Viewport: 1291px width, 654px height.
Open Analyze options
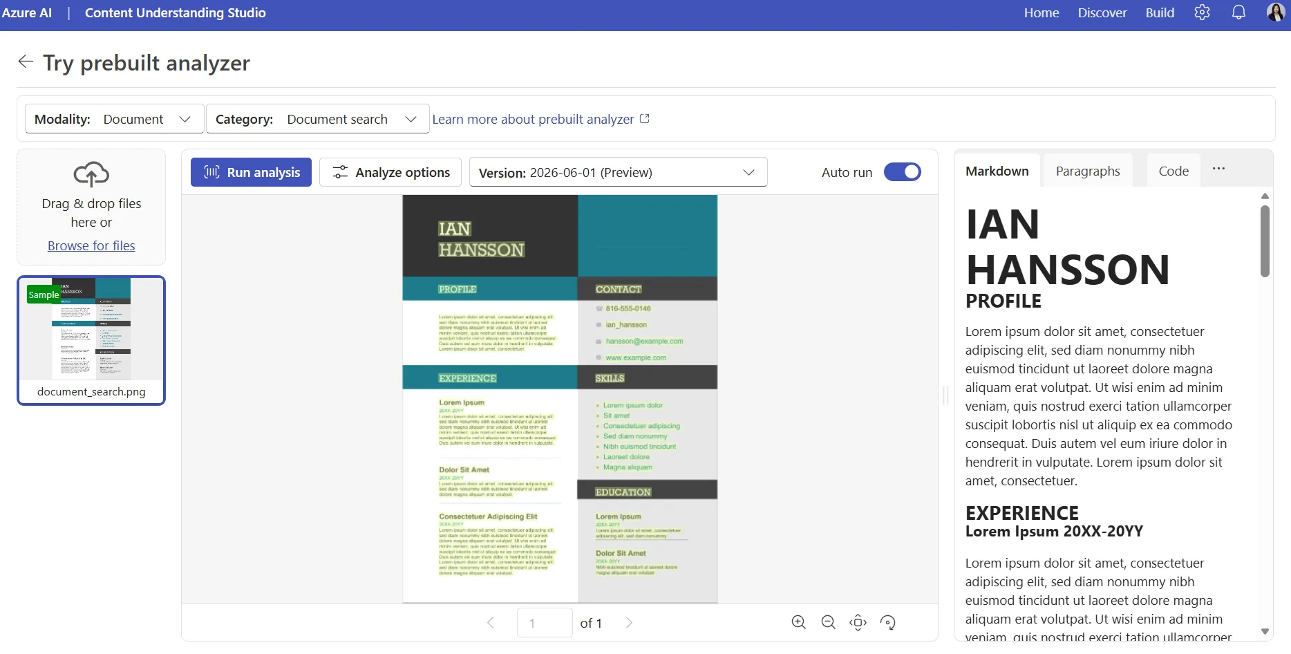(390, 172)
